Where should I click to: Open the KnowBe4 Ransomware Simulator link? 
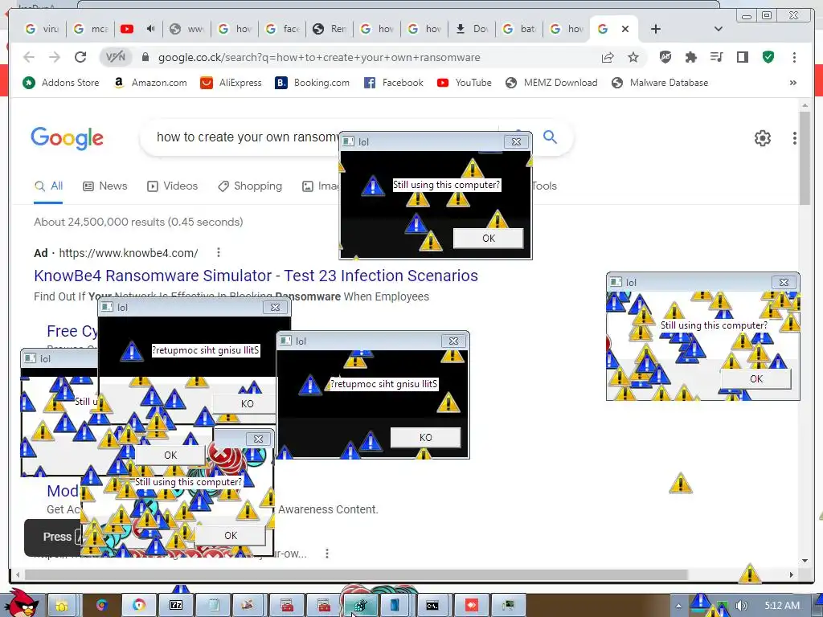(x=256, y=276)
